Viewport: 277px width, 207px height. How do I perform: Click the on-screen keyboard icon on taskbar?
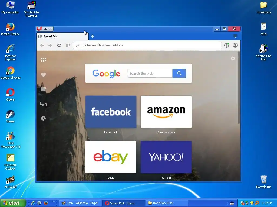[232, 203]
